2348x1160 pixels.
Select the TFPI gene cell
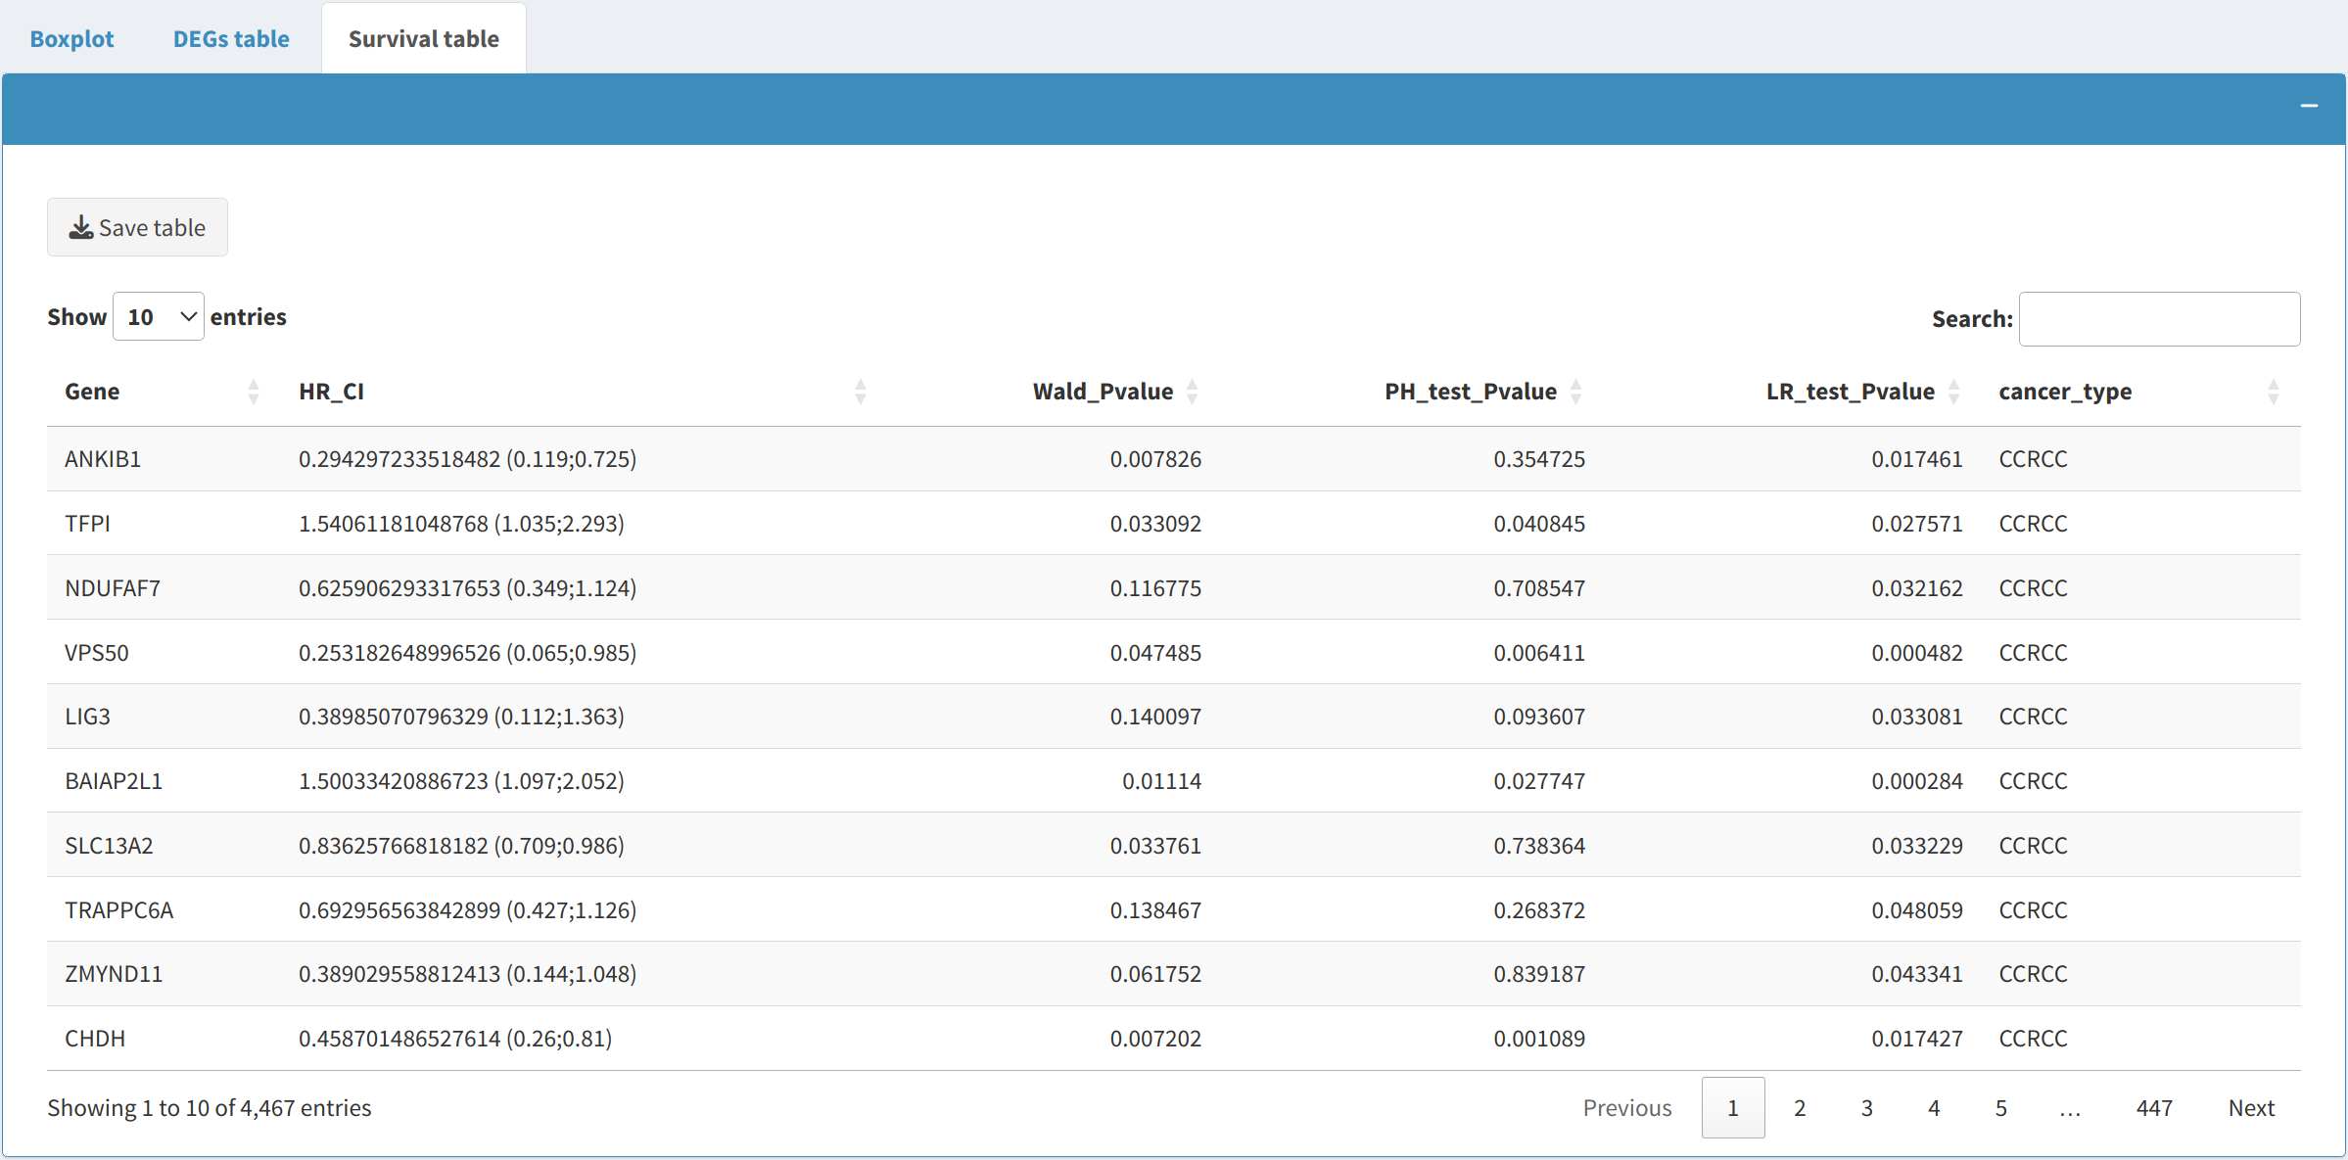tap(87, 524)
